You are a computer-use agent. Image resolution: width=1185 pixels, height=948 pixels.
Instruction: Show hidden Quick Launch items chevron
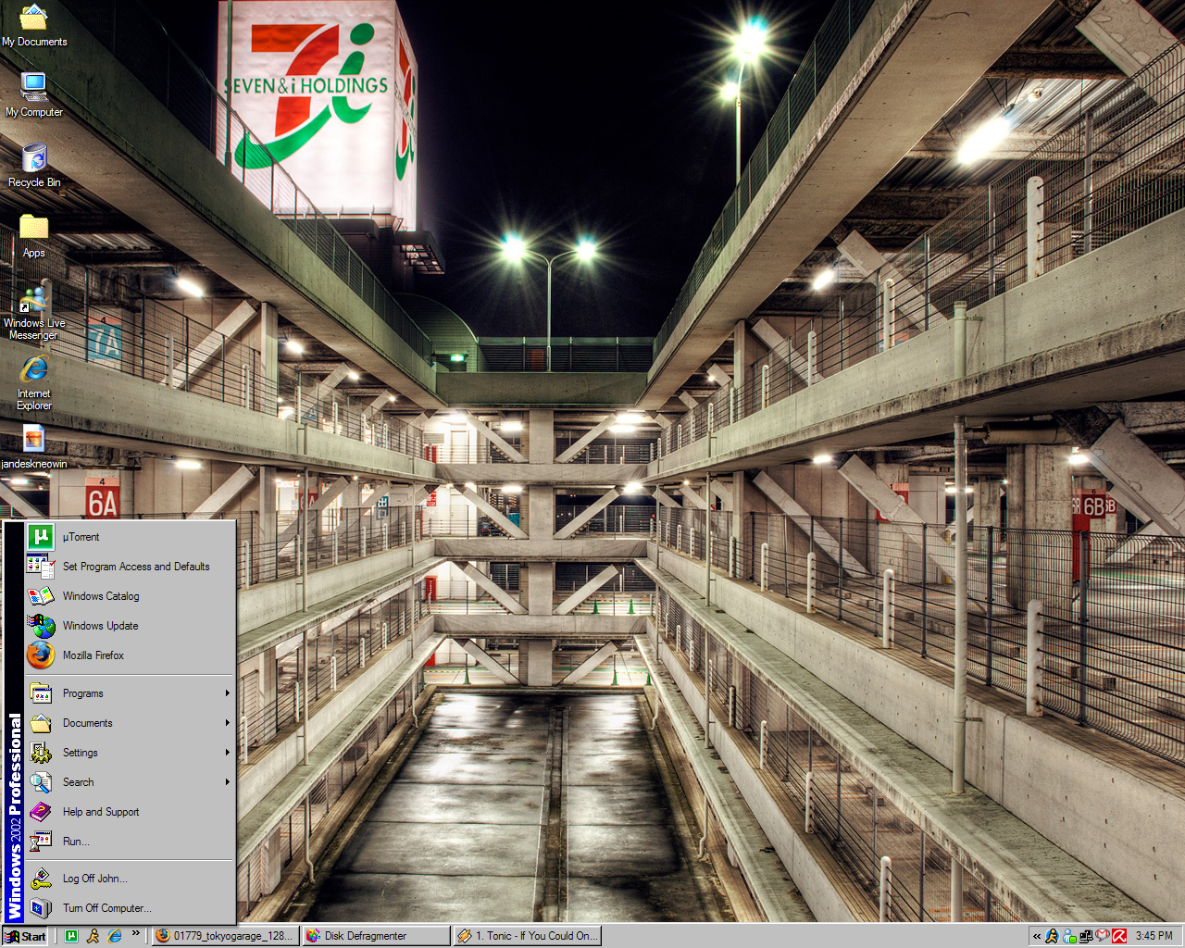136,933
